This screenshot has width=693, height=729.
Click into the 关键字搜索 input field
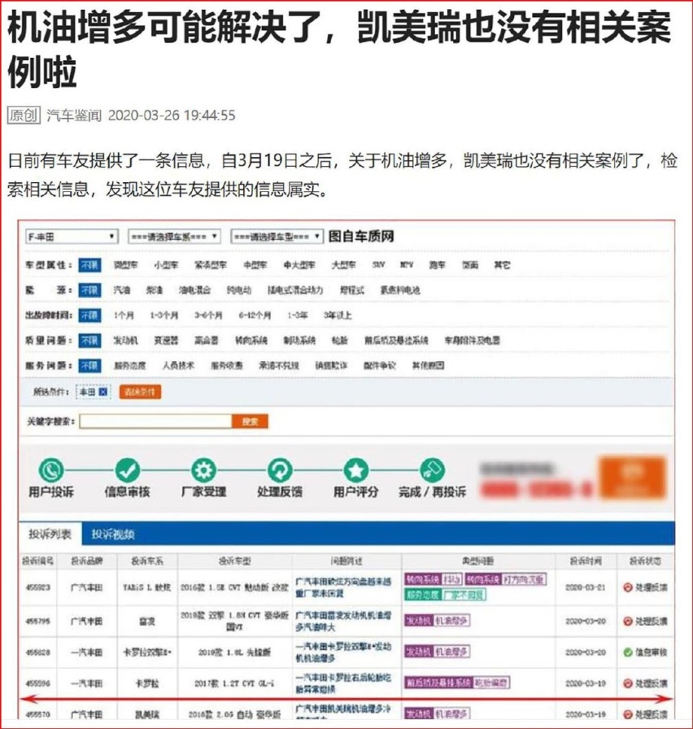click(155, 421)
